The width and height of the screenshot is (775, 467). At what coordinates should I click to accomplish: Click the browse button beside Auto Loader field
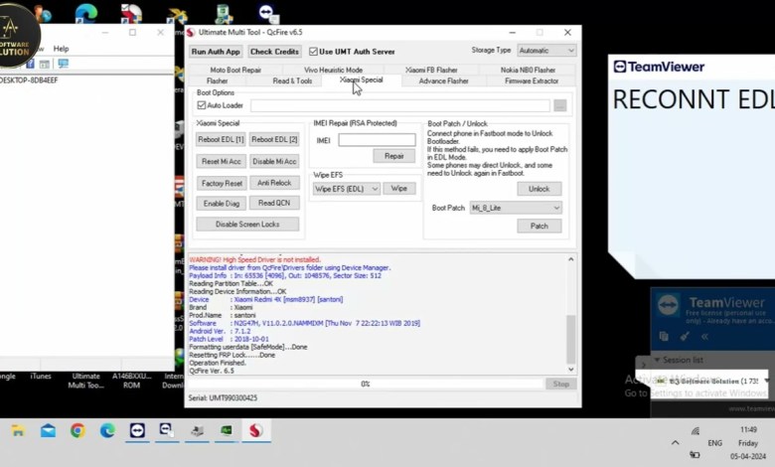tap(560, 105)
